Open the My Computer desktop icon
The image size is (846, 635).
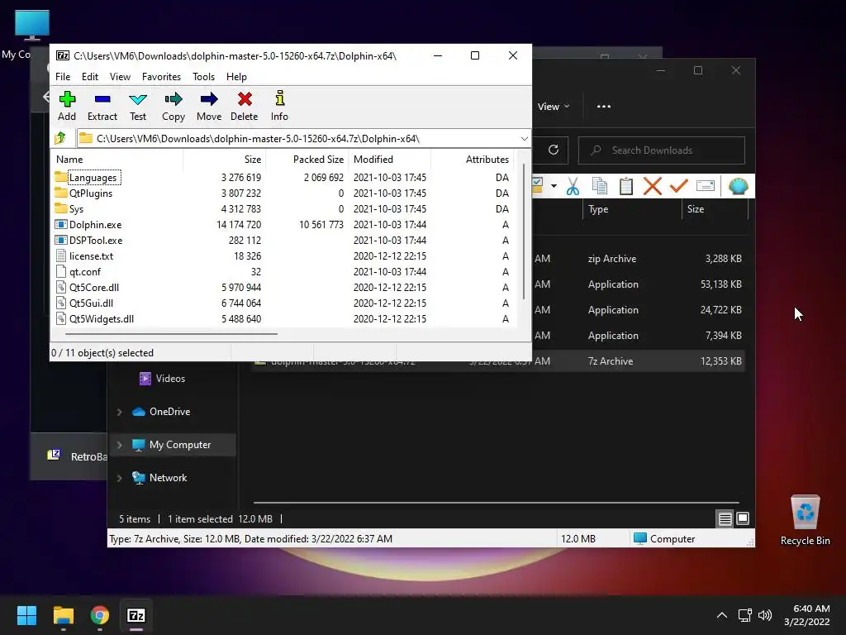[31, 26]
